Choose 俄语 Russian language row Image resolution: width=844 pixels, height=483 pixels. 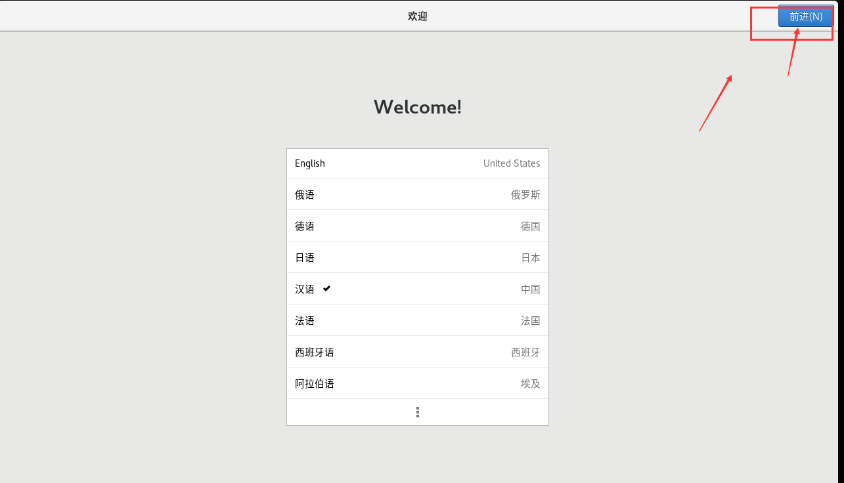click(x=418, y=195)
